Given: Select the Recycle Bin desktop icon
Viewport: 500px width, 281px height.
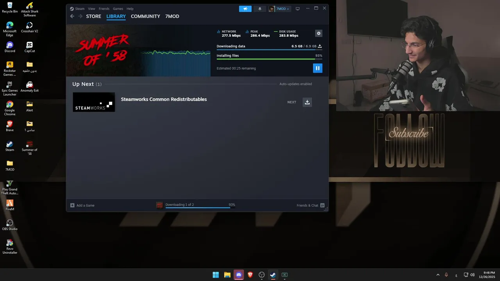Looking at the screenshot, I should click(x=10, y=8).
